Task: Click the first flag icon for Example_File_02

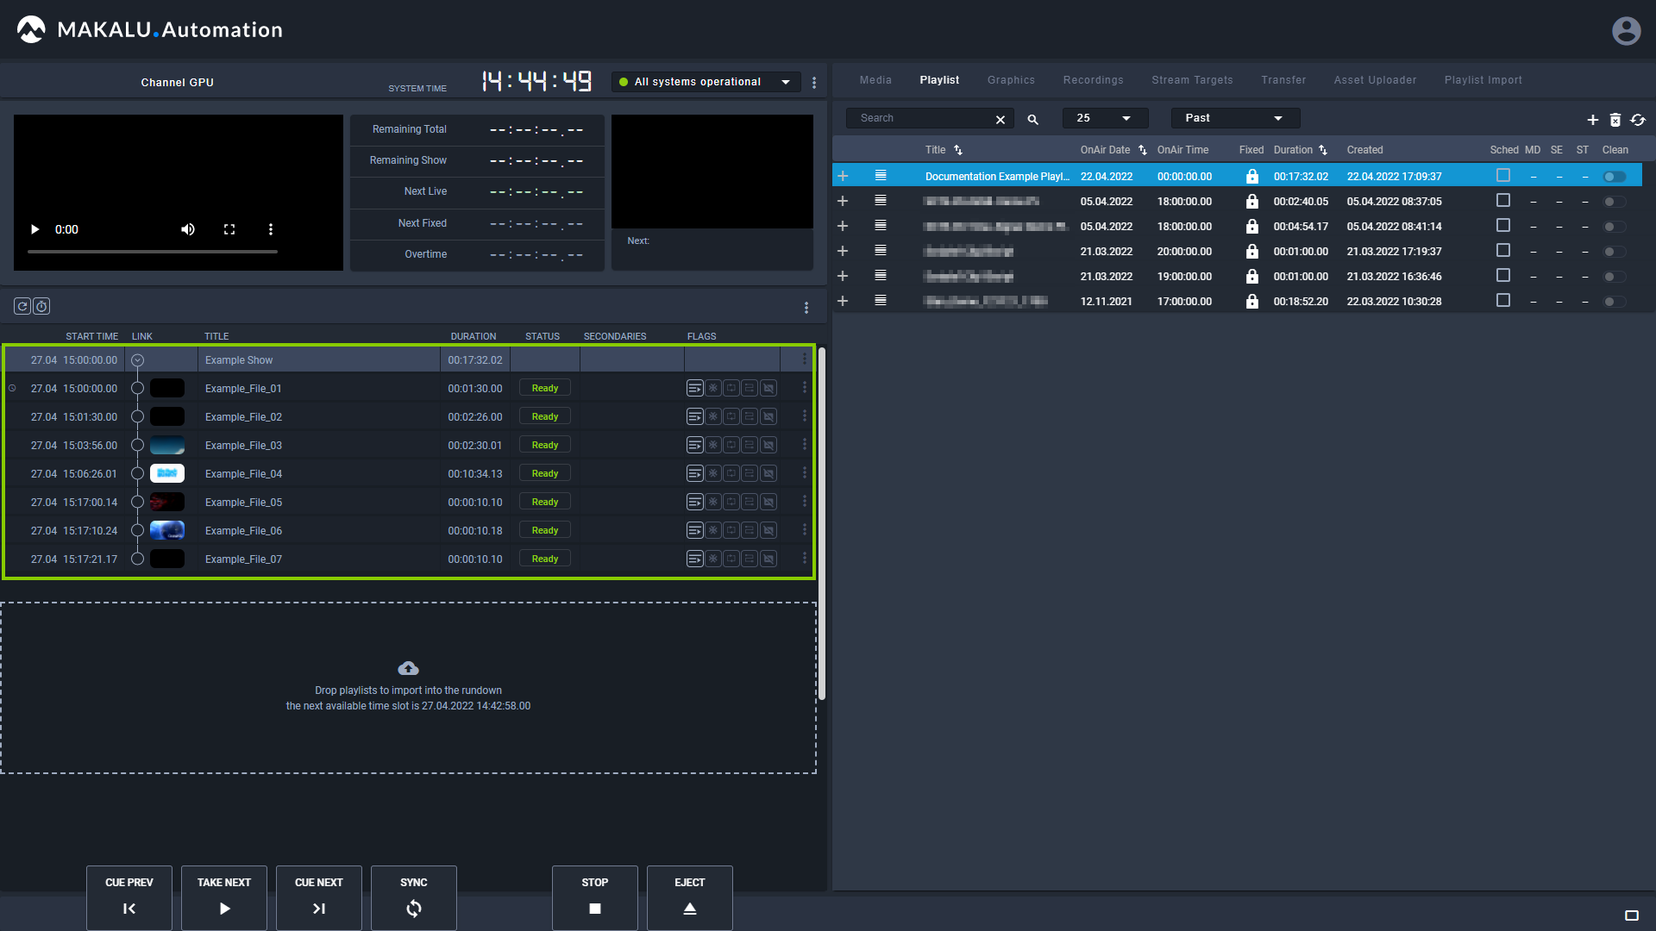Action: 694,416
